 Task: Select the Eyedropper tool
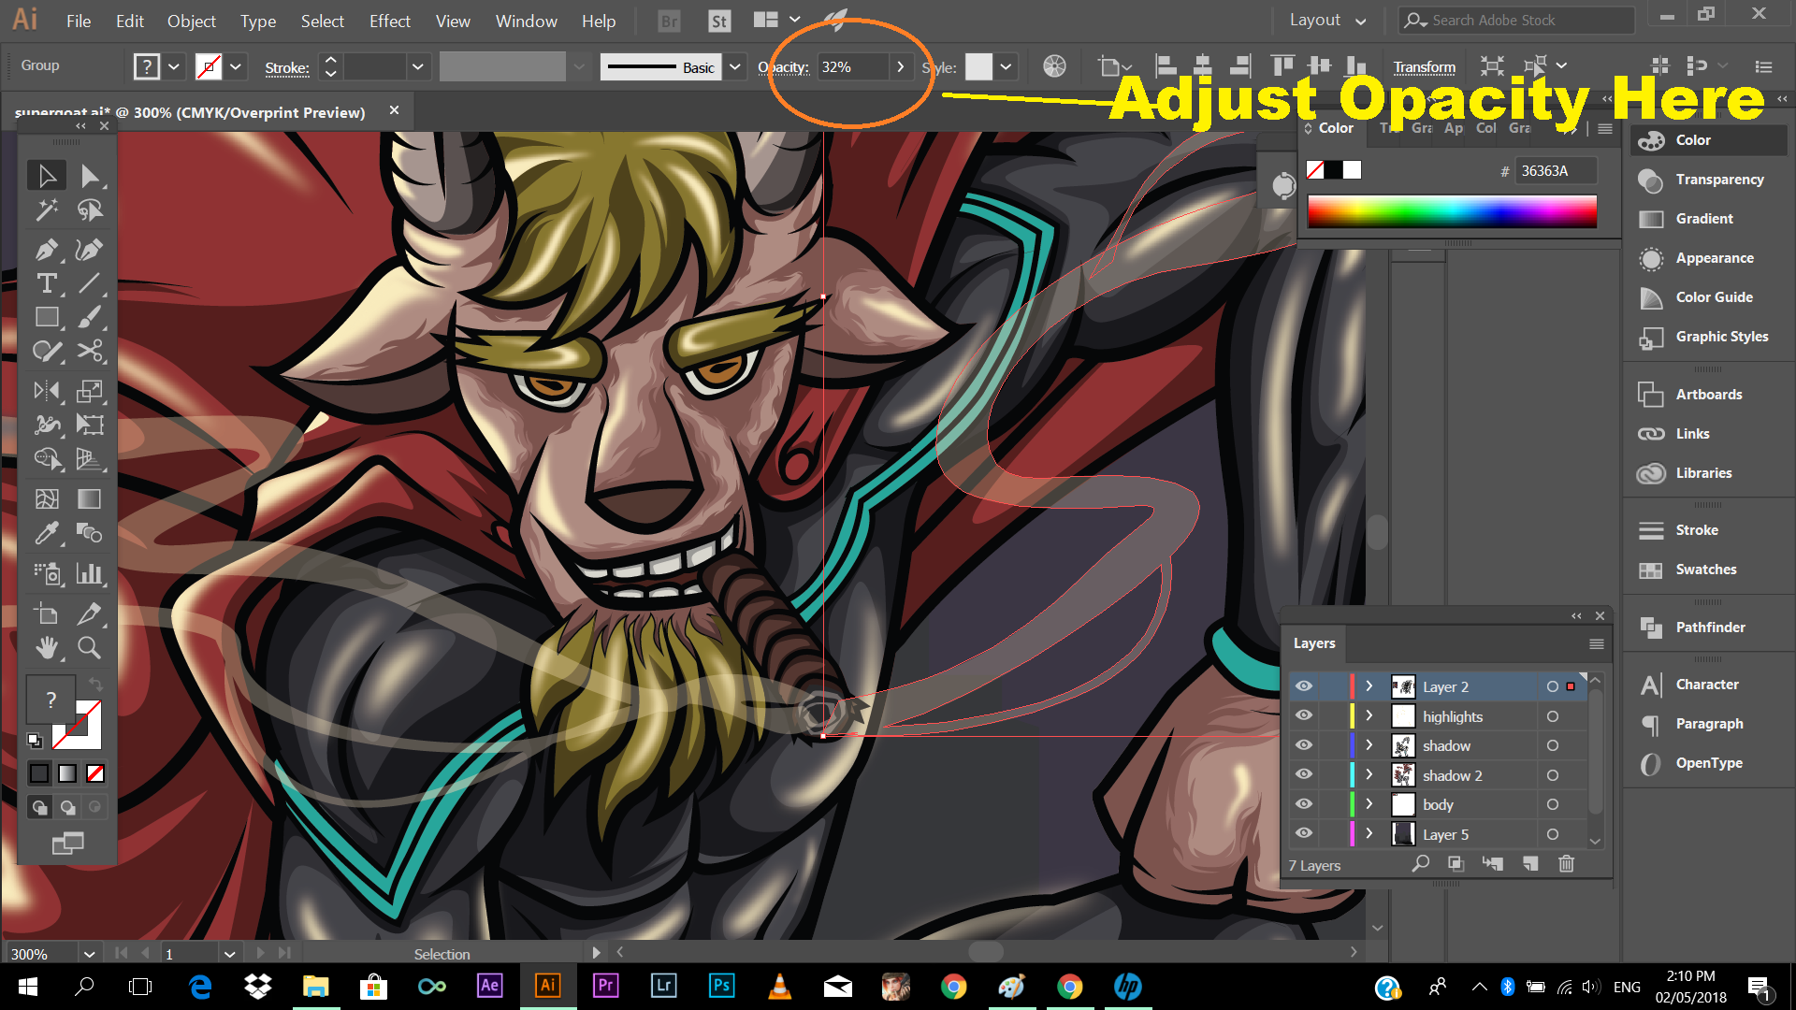click(46, 533)
